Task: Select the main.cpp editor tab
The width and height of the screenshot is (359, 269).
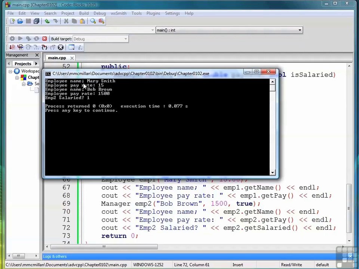Action: pyautogui.click(x=57, y=58)
